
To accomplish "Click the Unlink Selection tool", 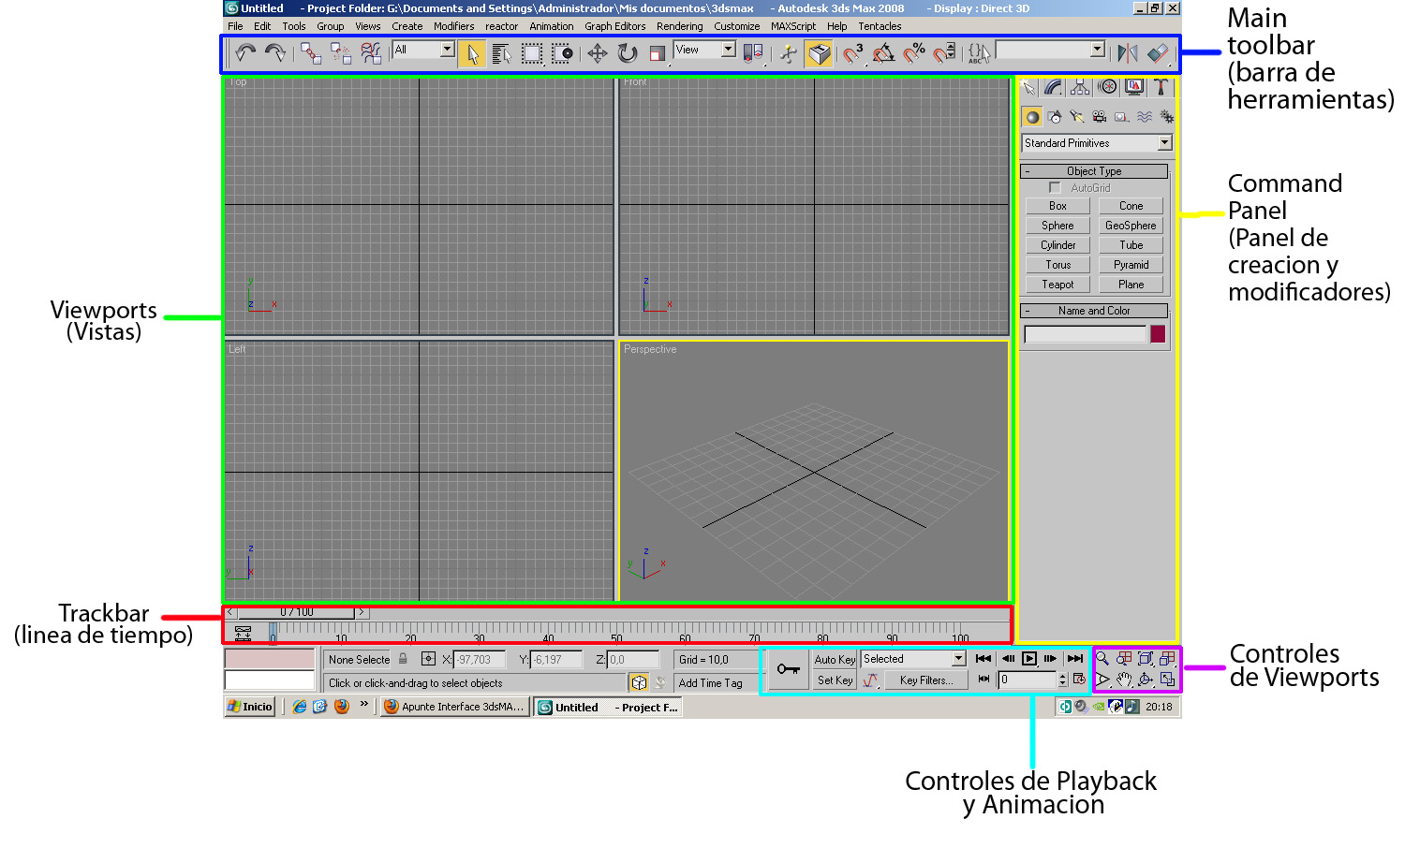I will tap(341, 53).
